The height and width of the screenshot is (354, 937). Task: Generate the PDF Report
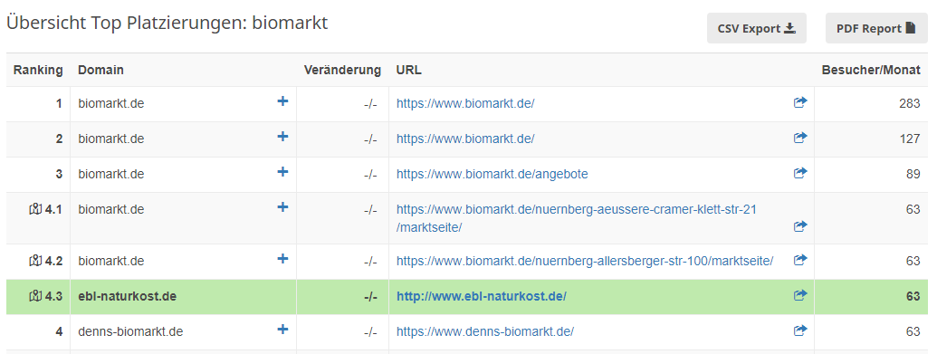(x=876, y=28)
